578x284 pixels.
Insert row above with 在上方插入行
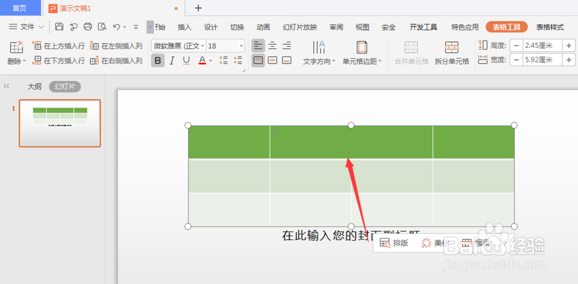pos(59,46)
